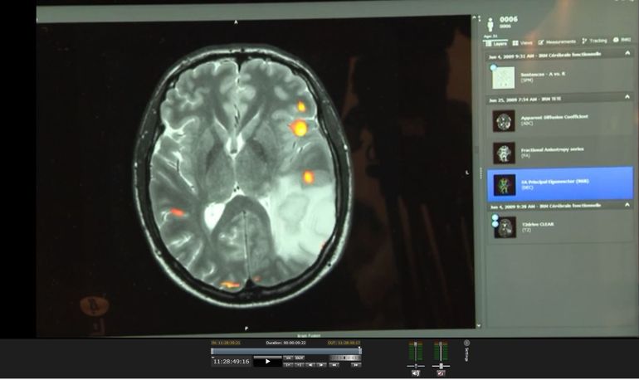Click the speaker volume icon
This screenshot has height=380, width=639.
pyautogui.click(x=416, y=373)
